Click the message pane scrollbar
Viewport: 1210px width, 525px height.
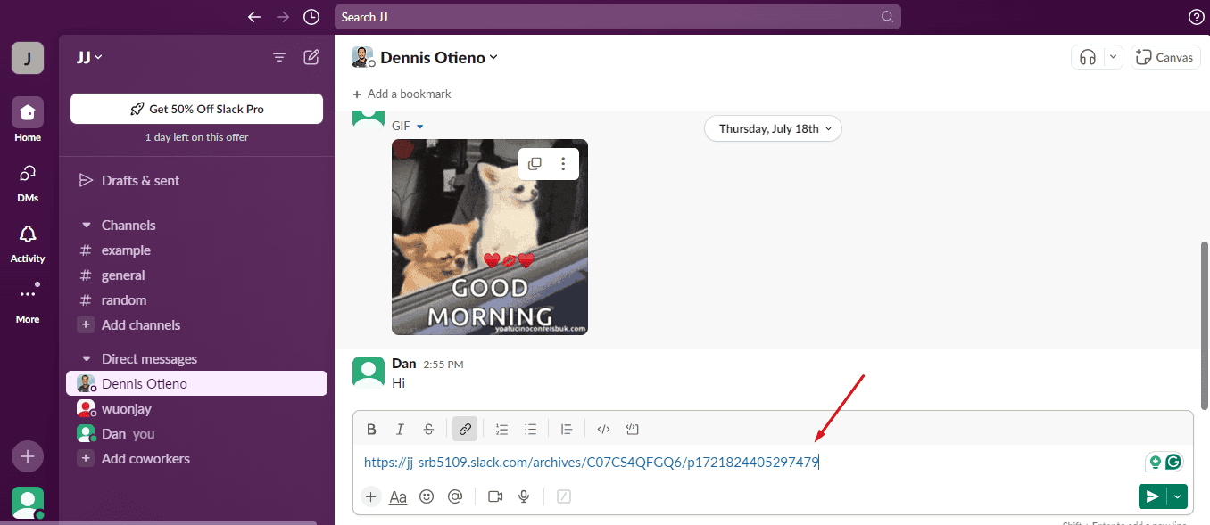1205,324
